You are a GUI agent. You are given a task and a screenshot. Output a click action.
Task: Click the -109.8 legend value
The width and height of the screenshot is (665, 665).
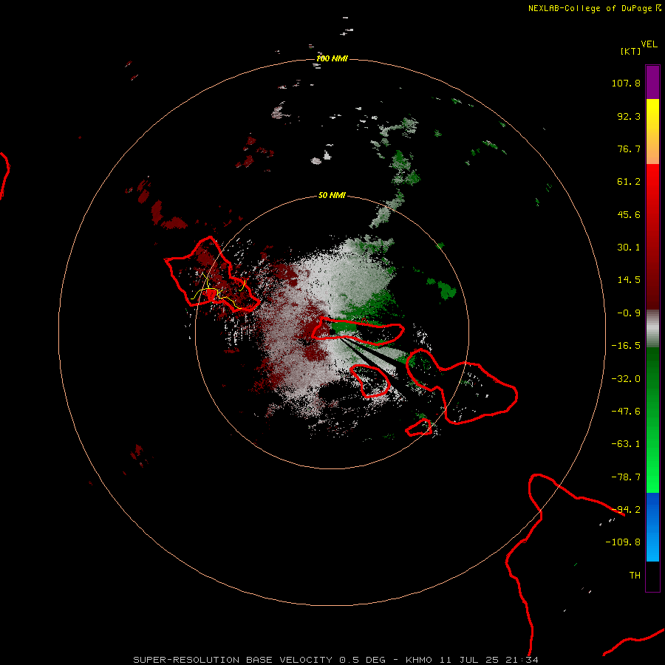pos(623,542)
